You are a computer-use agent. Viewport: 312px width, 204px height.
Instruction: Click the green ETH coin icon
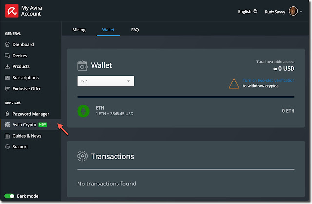[83, 111]
